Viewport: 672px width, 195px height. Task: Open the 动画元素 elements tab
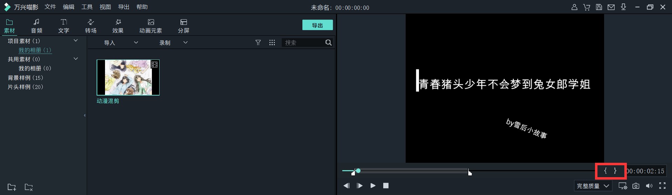point(150,26)
